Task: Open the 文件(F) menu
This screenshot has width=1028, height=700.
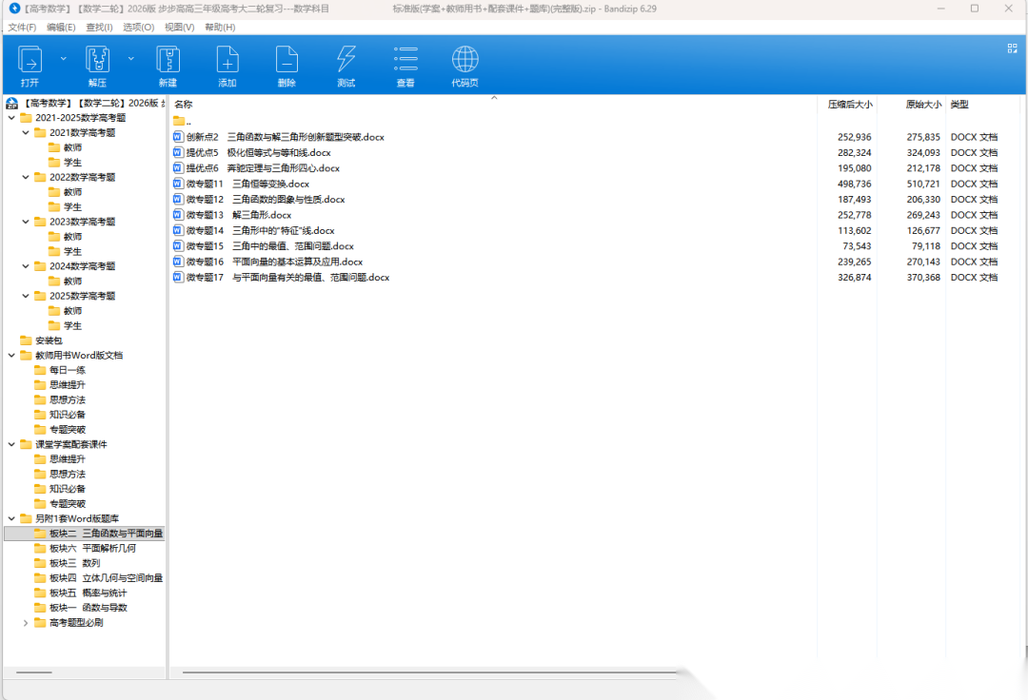Action: click(x=22, y=27)
